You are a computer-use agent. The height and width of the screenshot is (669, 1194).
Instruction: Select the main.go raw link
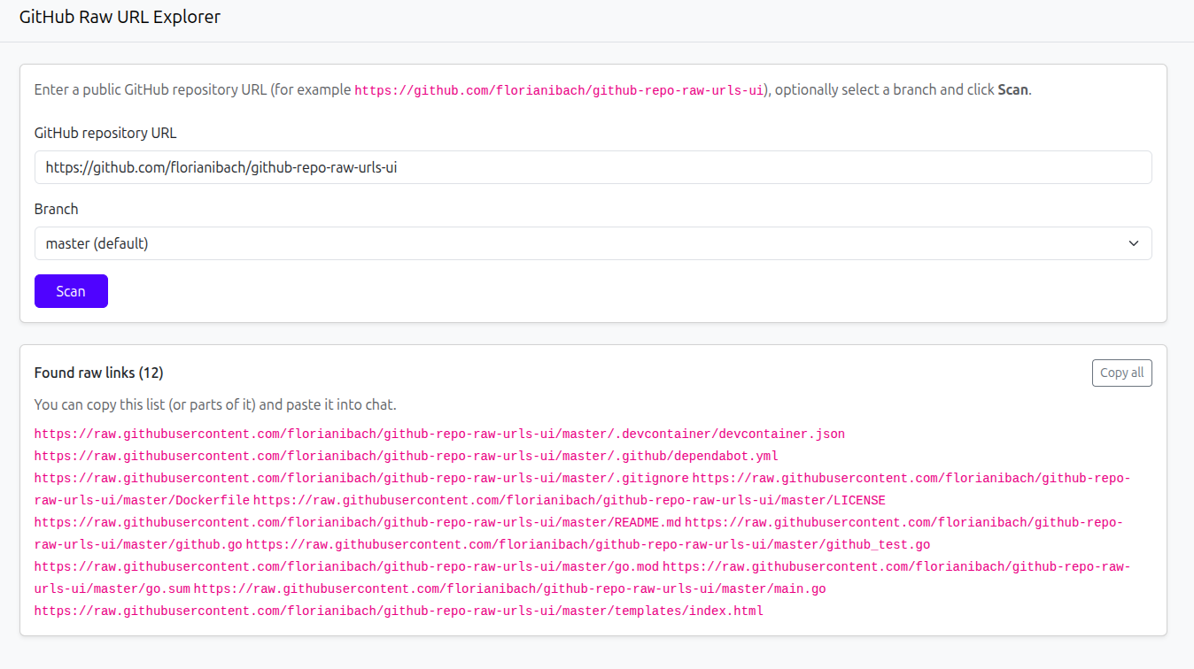[x=510, y=589]
